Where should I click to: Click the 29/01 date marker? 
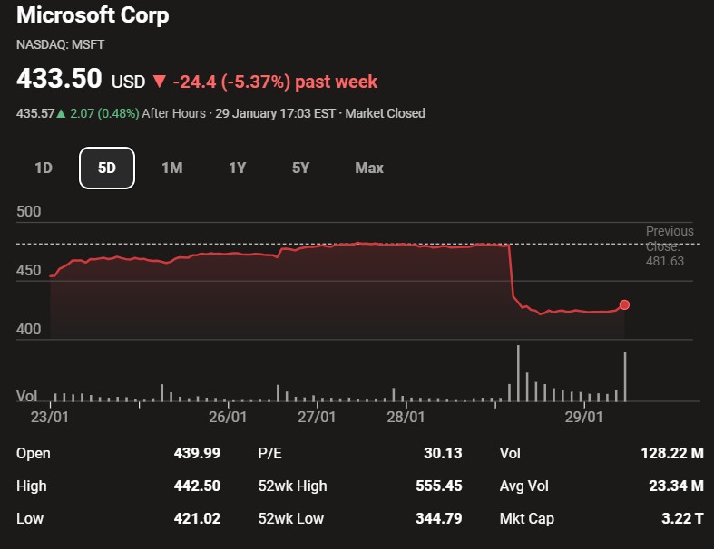click(583, 417)
